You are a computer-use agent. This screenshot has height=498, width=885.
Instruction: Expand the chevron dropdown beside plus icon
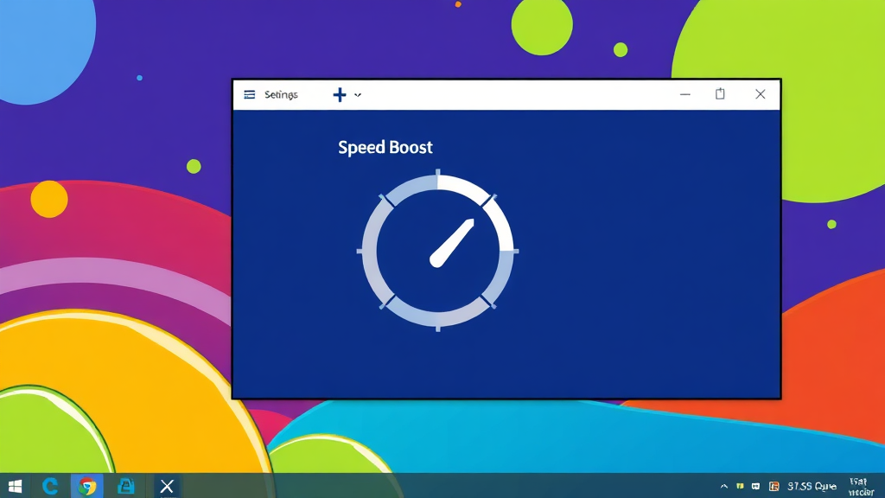point(358,95)
